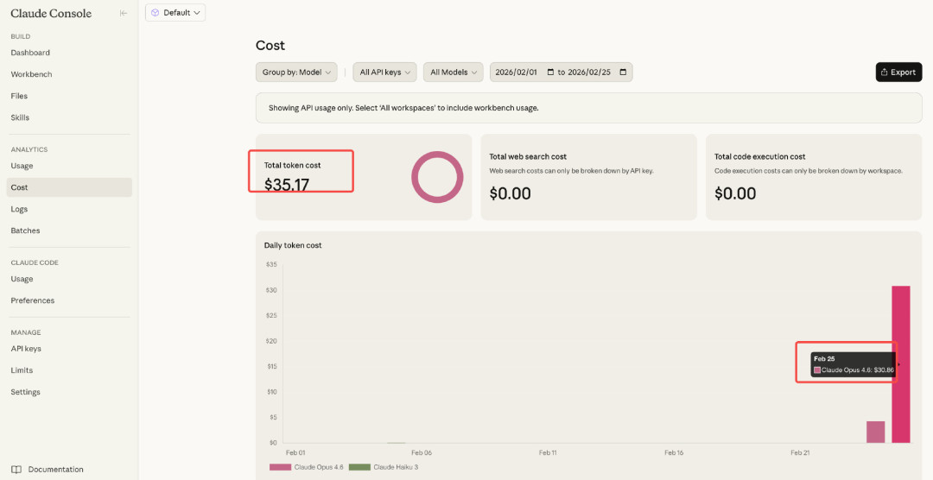Open the All Models filter dropdown

coord(454,72)
